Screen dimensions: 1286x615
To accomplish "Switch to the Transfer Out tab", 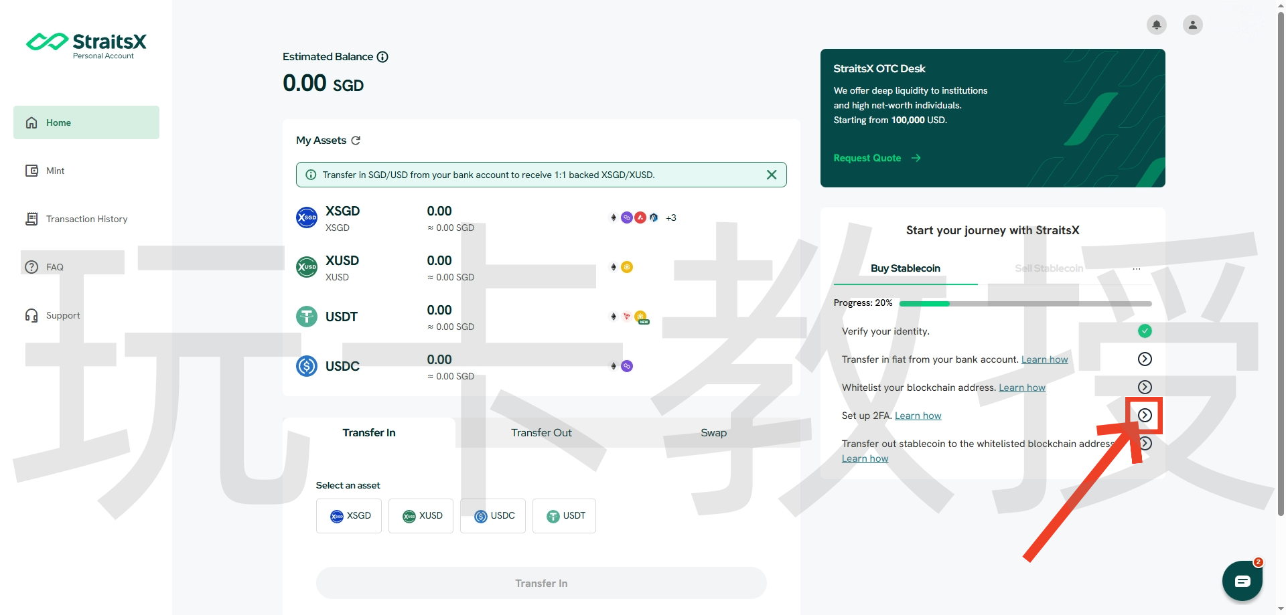I will tap(541, 433).
